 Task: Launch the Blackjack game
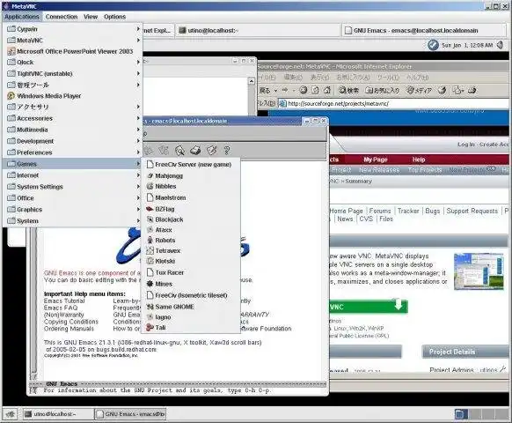(191, 219)
